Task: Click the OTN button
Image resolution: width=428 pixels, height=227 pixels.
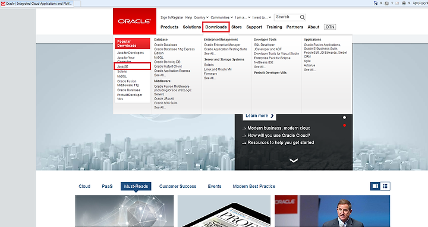Action: point(330,27)
